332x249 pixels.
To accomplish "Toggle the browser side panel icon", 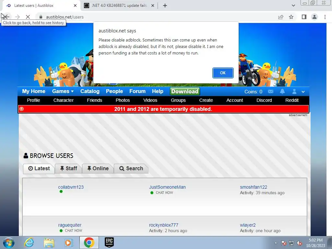I will (304, 17).
